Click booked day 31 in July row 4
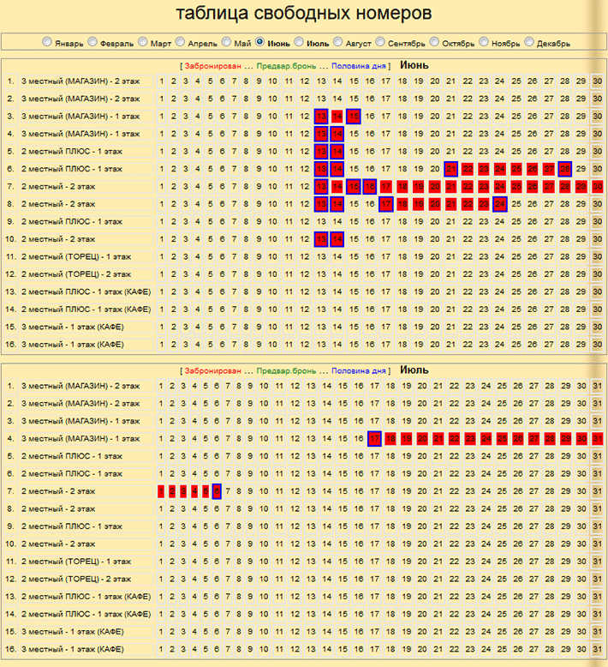608x667 pixels. pos(598,439)
